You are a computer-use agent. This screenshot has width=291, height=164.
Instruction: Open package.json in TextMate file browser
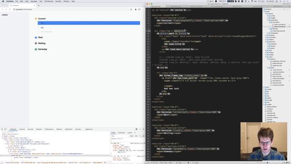click(x=271, y=115)
